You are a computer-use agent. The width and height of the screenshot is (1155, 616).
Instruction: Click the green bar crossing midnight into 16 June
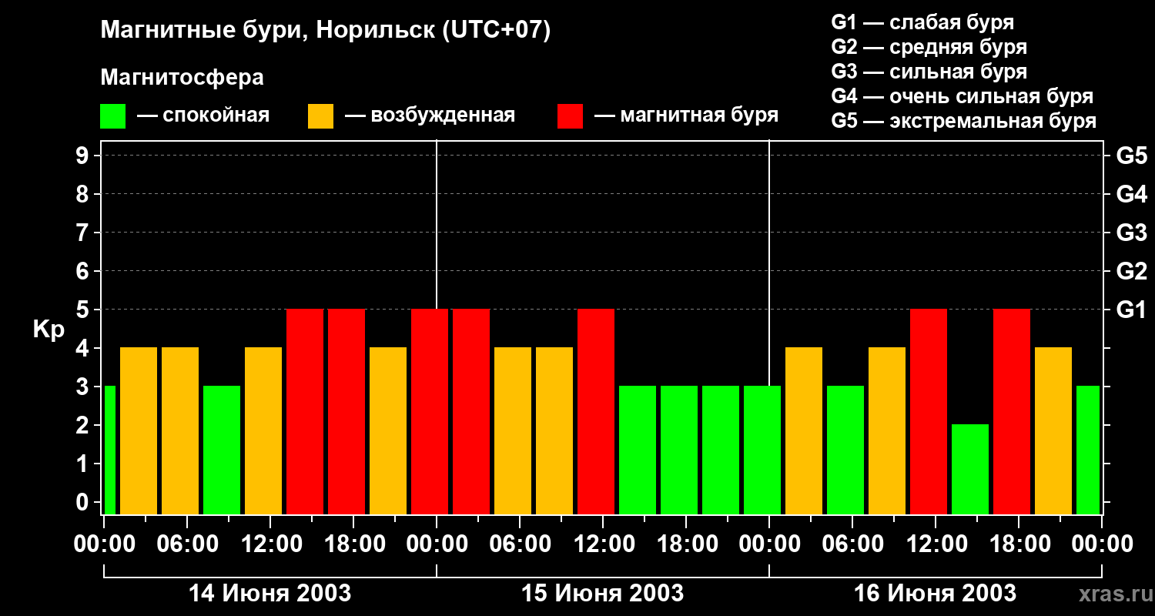point(762,450)
